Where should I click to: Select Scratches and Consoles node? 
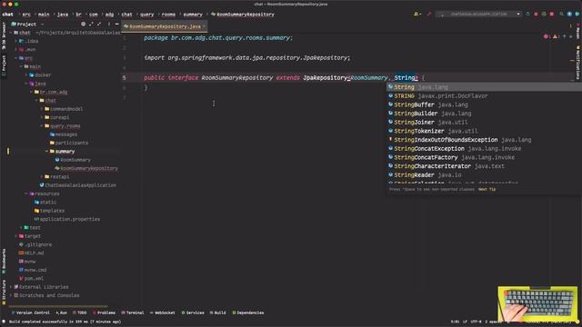coord(46,295)
